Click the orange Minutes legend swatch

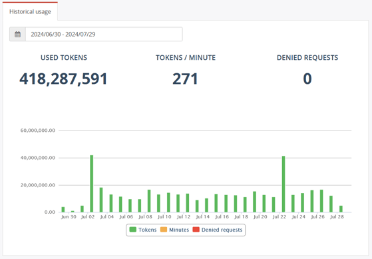pyautogui.click(x=164, y=230)
